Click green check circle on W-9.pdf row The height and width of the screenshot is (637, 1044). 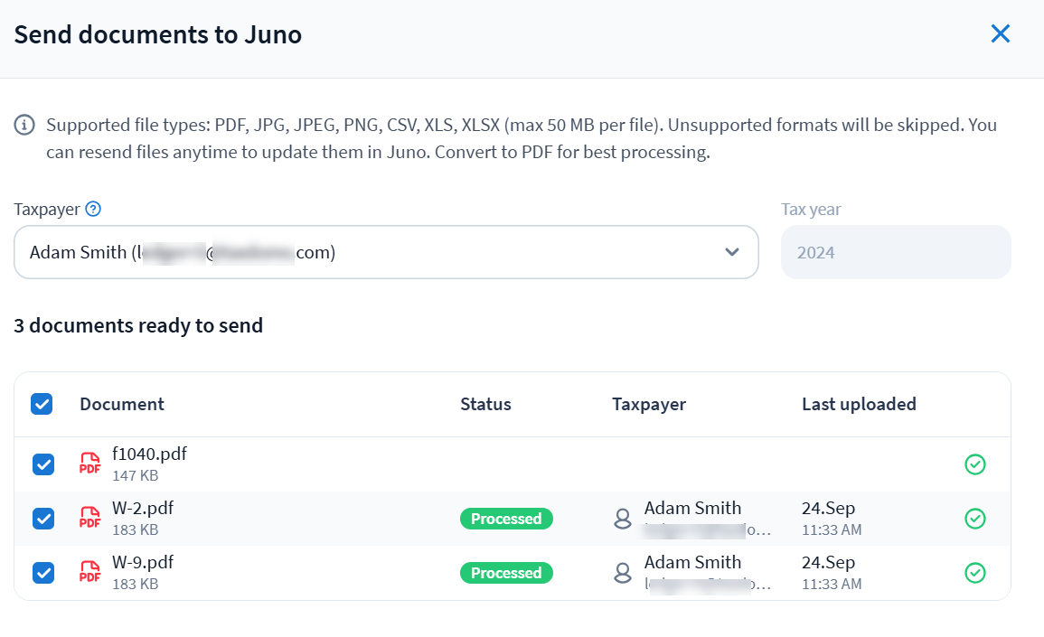[974, 573]
